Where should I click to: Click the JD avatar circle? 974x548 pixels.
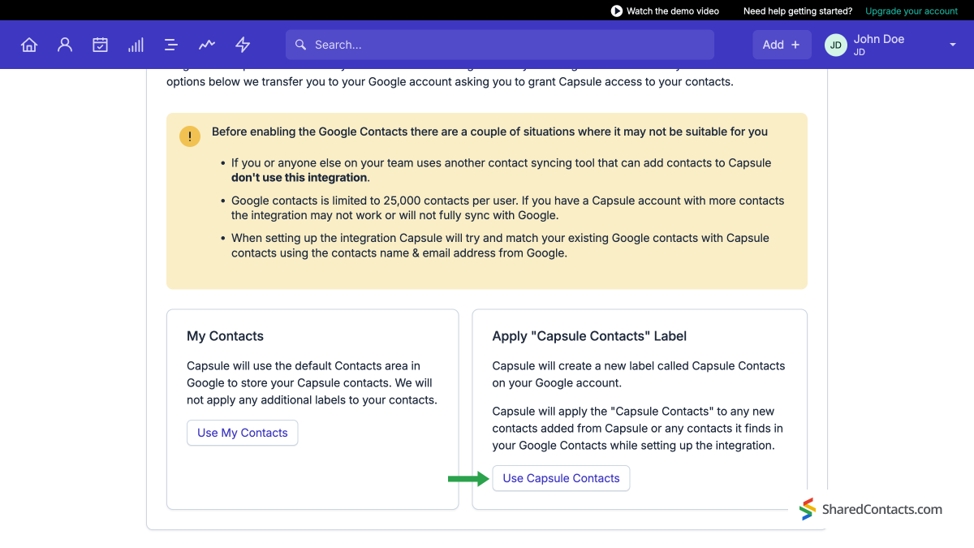[x=836, y=45]
